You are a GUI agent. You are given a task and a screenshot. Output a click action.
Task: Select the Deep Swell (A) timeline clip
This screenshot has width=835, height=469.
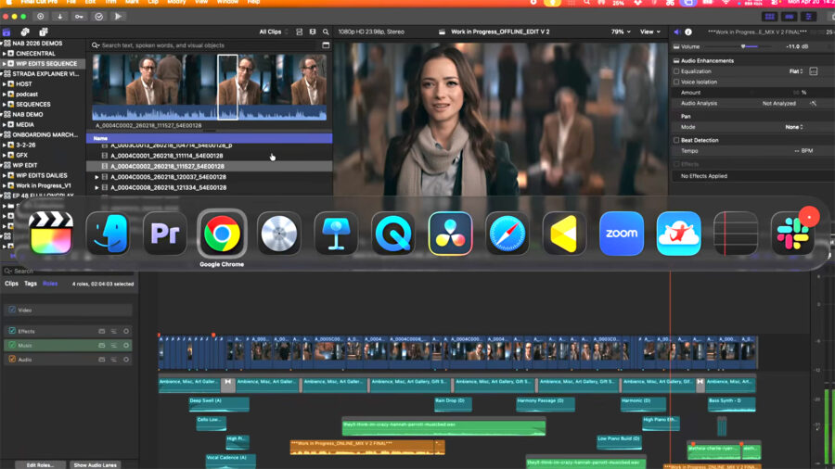coord(219,405)
